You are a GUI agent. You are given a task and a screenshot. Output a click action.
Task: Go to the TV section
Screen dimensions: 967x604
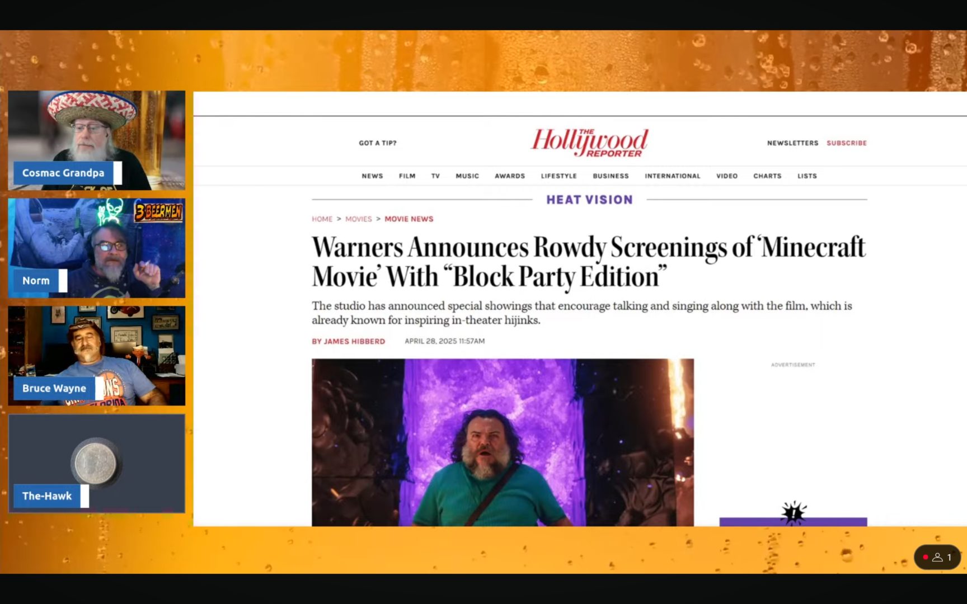[x=435, y=176]
